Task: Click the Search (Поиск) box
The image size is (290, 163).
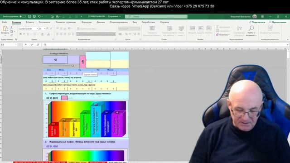Action: [x=156, y=16]
